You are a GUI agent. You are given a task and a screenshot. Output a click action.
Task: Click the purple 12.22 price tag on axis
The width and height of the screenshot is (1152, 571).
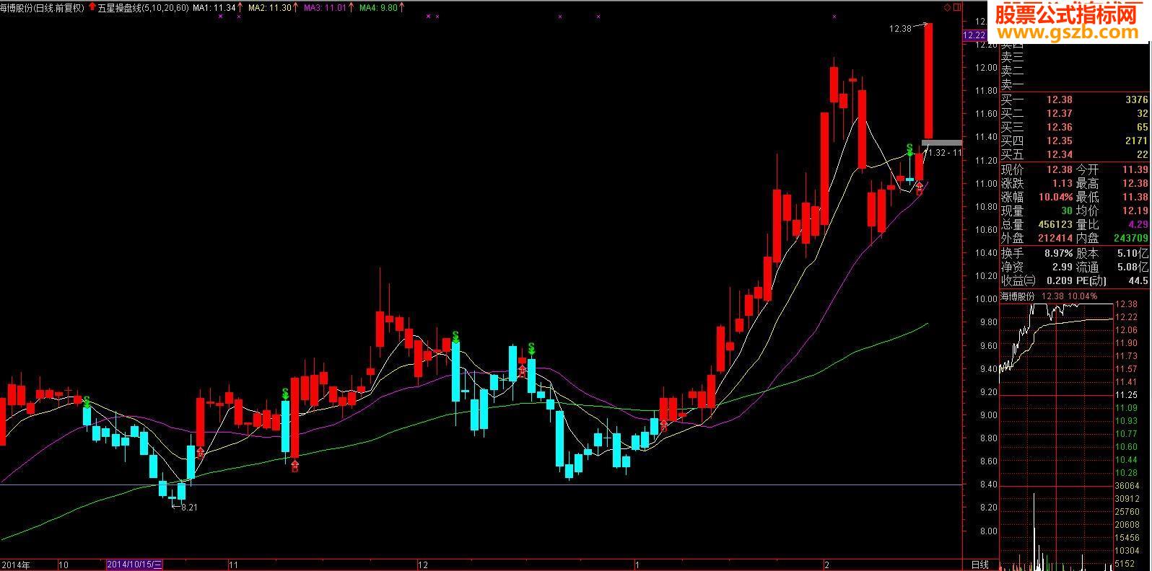tap(974, 35)
